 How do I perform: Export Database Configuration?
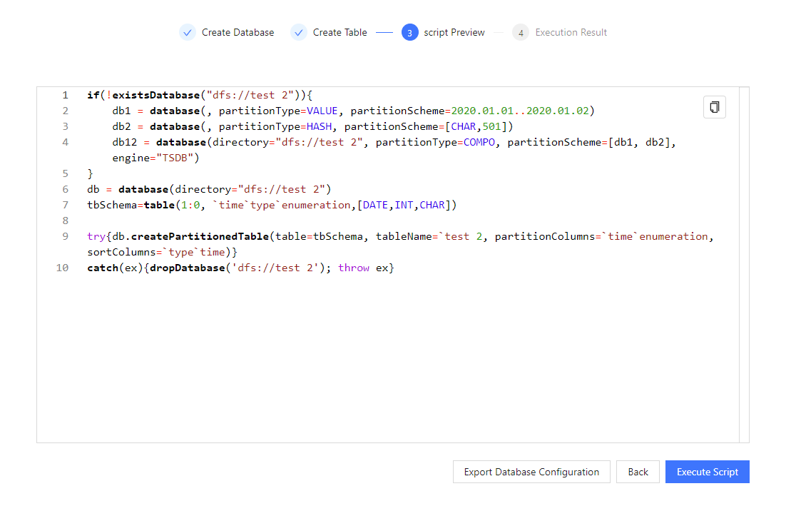pyautogui.click(x=531, y=472)
